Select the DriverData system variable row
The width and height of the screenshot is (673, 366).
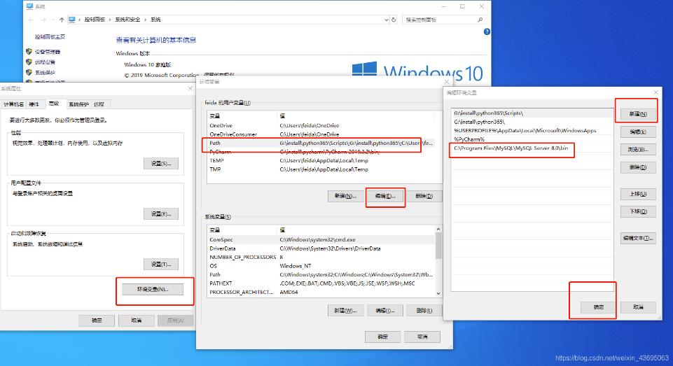[321, 248]
